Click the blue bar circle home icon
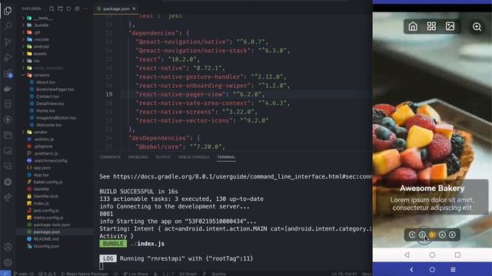This screenshot has height=276, width=492. (432, 269)
